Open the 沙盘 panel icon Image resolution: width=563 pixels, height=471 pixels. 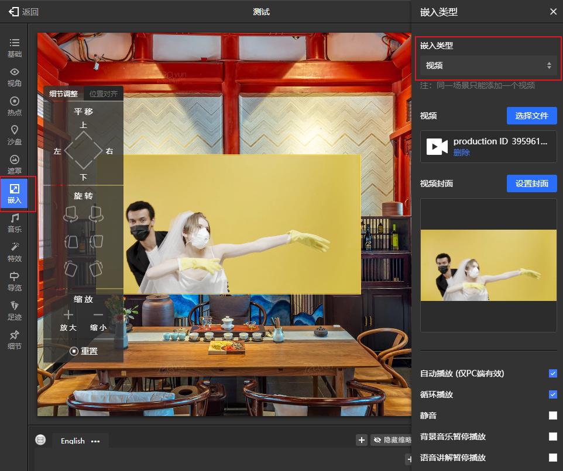[x=14, y=135]
